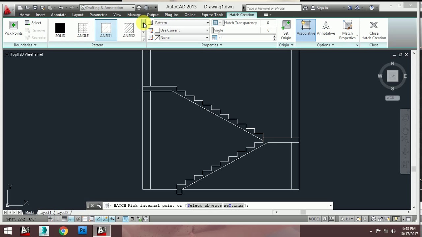Switch to the Parametric ribbon tab
The height and width of the screenshot is (237, 422).
click(98, 15)
